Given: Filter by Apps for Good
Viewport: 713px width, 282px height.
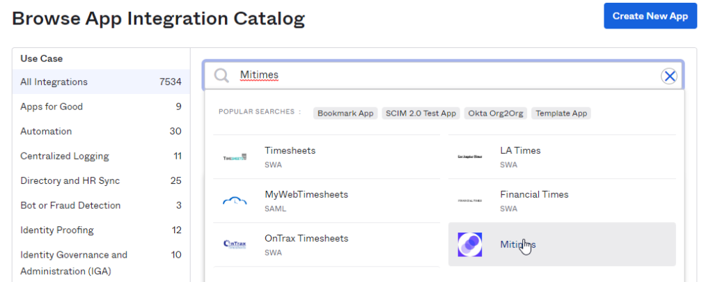Looking at the screenshot, I should tap(101, 107).
